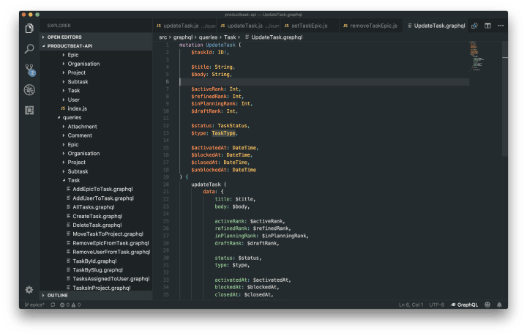Click the graphql breadcrumb segment
Screen dimensions: 527x336
coord(183,37)
